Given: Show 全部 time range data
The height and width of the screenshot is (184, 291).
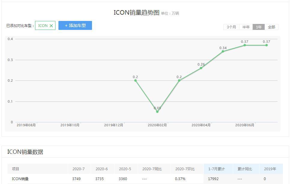Looking at the screenshot, I should click(x=271, y=27).
